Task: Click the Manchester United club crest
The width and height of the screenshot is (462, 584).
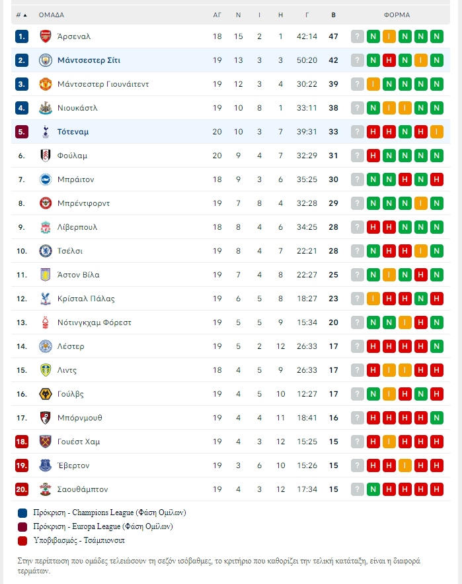Action: pyautogui.click(x=46, y=84)
